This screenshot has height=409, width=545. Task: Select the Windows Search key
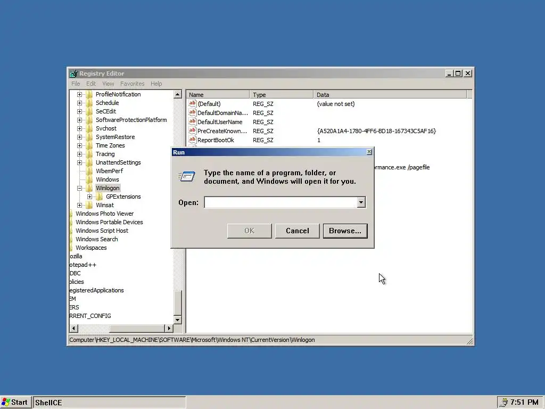point(97,239)
